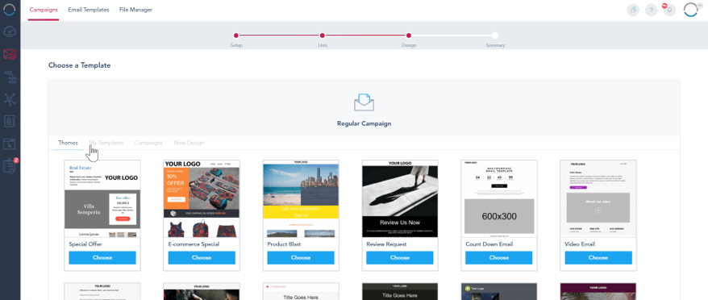Choose the Special Offer template

coord(102,257)
